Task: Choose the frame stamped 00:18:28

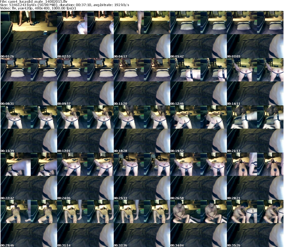Action: 142,129
